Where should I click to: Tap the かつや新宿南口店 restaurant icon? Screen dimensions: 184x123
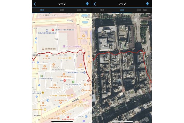[x=60, y=103]
